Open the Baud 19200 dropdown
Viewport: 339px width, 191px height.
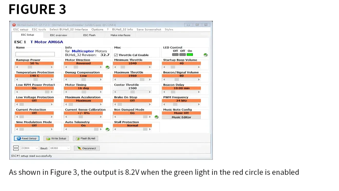60,148
